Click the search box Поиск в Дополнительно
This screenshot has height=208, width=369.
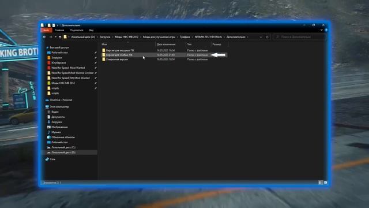click(x=299, y=37)
